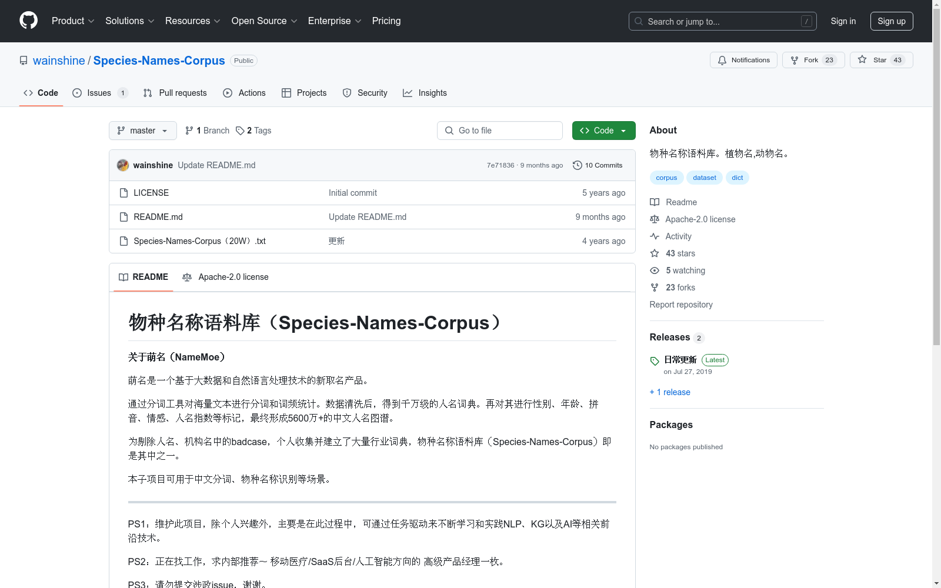Click the search magnifier icon in header
Screen dimensions: 941x588
click(639, 21)
